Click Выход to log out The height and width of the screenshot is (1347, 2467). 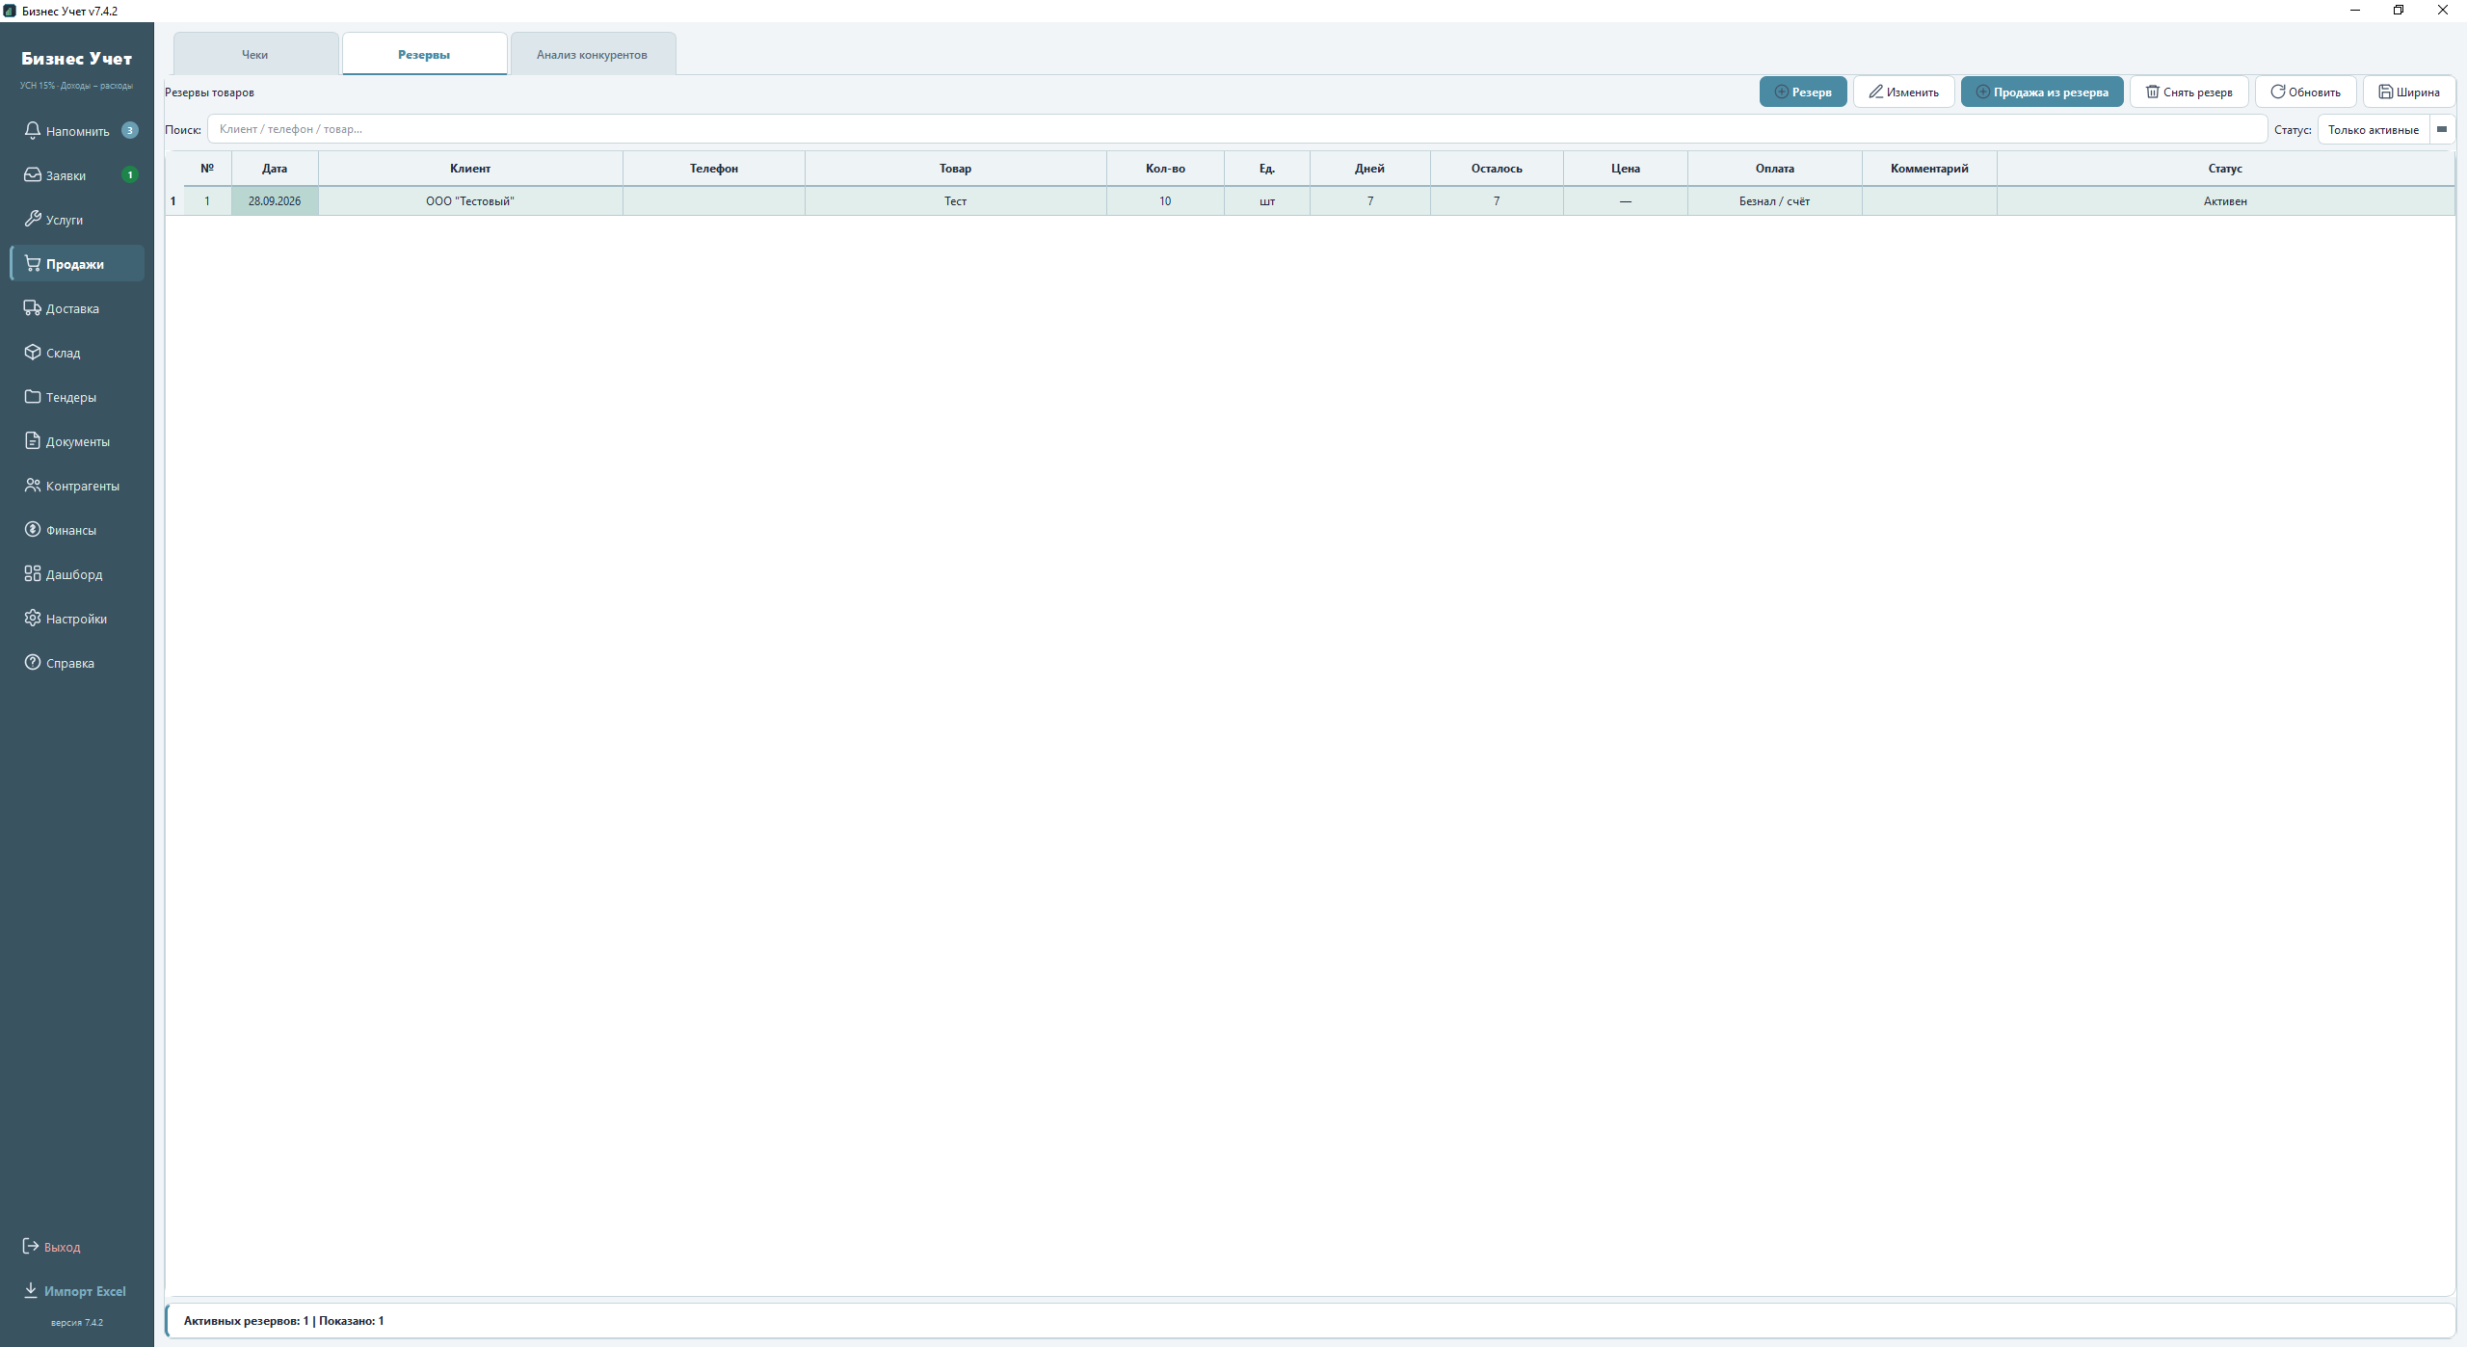[x=77, y=1247]
